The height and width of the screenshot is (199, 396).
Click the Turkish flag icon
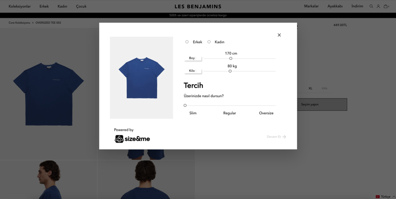(378, 197)
